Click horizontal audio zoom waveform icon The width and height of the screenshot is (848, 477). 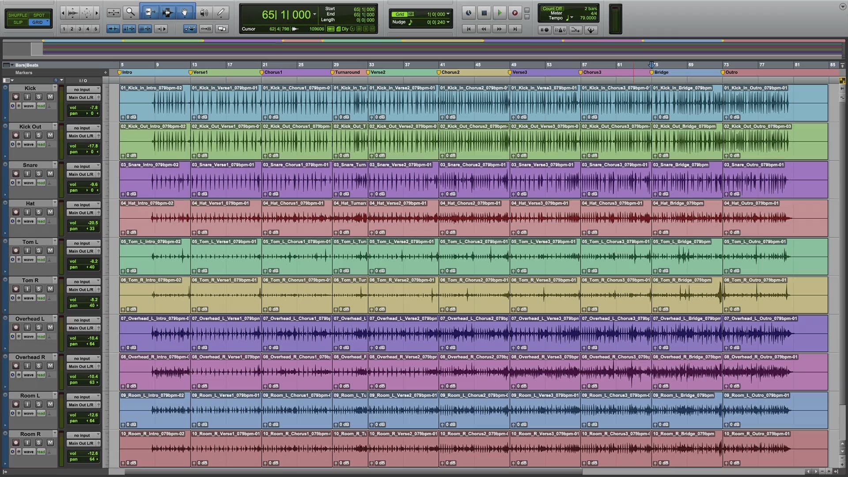pos(73,13)
